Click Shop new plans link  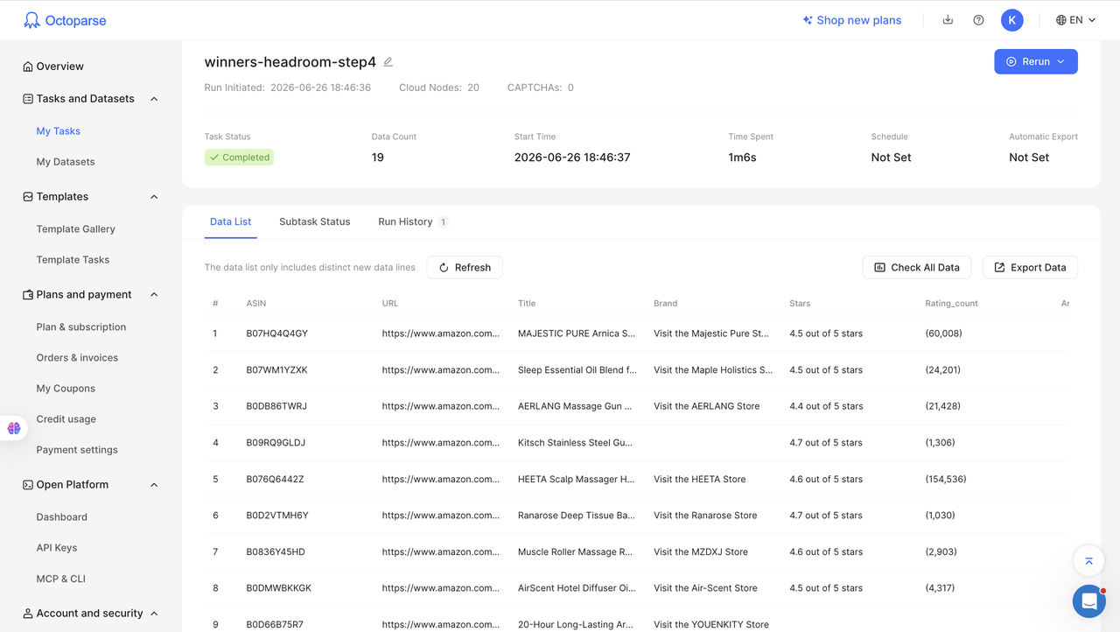coord(858,20)
